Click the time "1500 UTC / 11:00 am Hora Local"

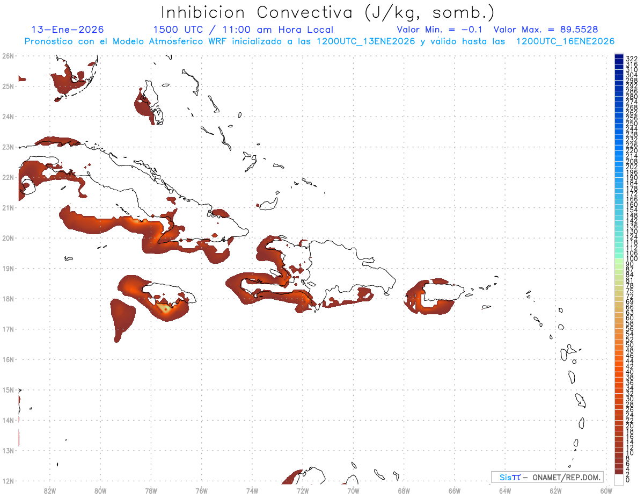coord(243,30)
